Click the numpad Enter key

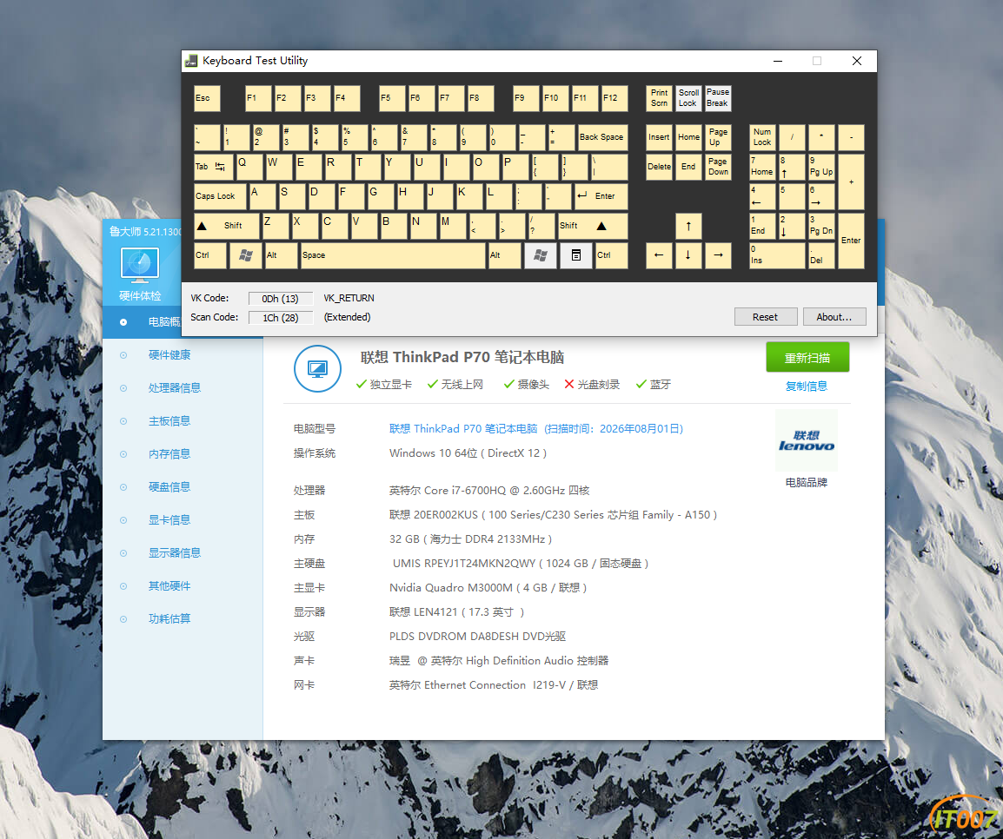(x=851, y=241)
